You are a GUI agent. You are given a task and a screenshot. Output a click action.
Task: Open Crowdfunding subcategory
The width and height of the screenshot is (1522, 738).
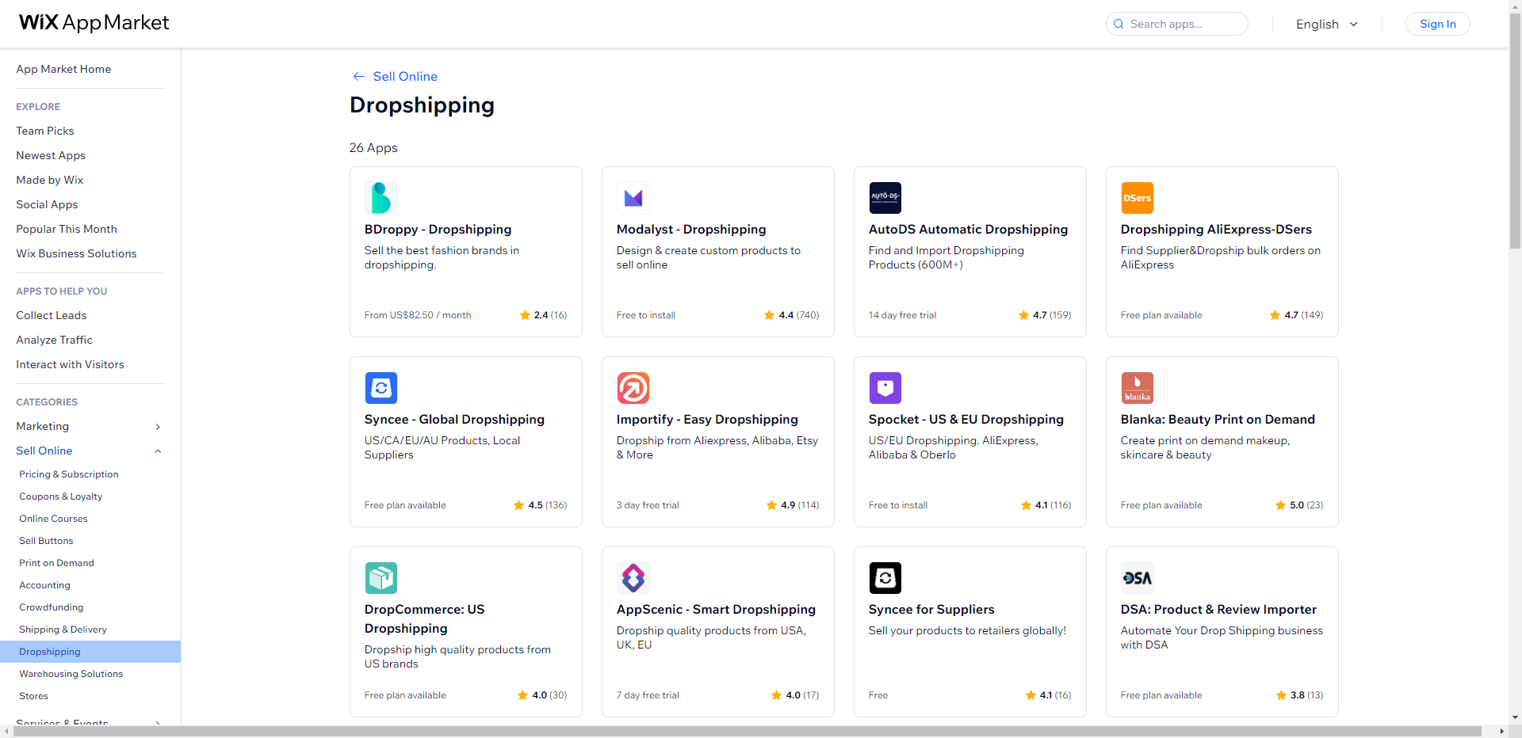[51, 607]
